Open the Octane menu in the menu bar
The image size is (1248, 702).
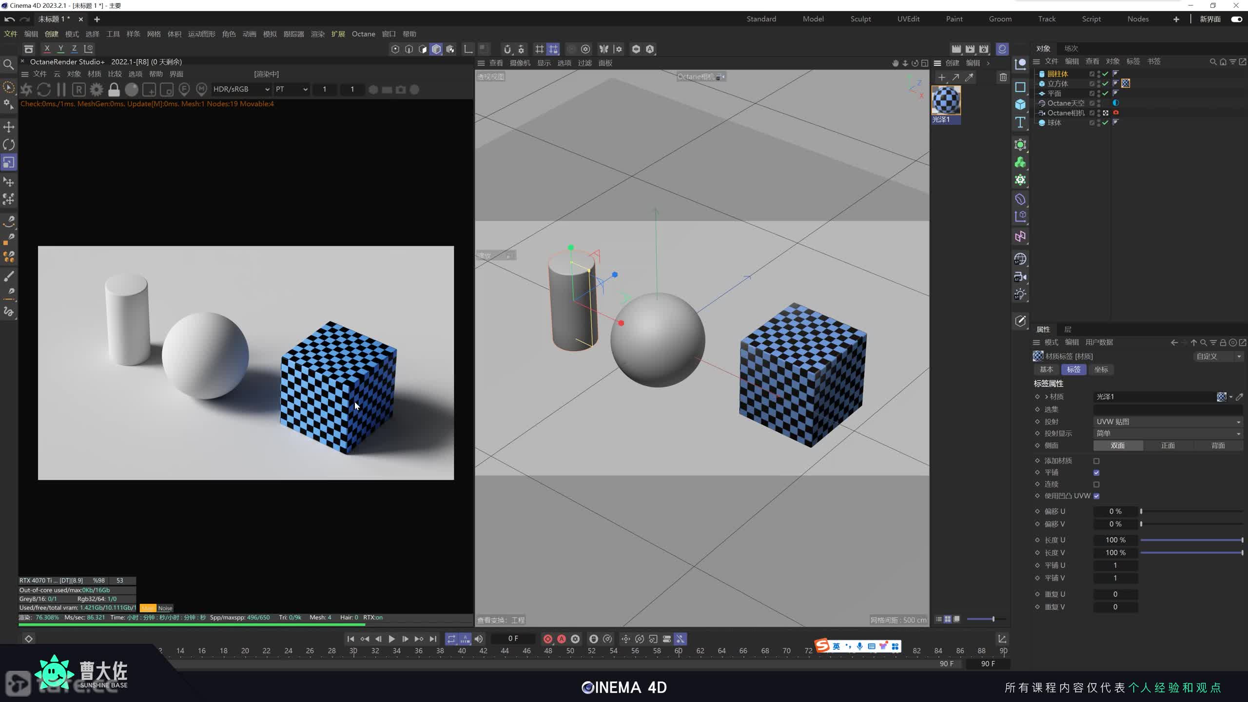[x=363, y=34]
